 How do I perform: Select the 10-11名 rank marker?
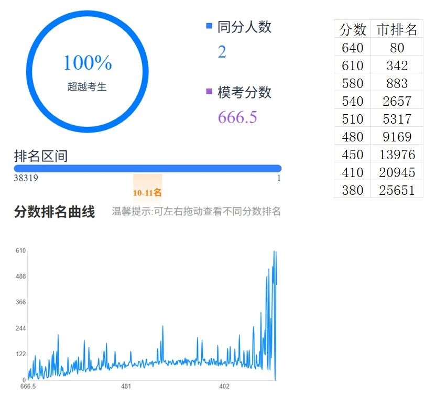[x=147, y=193]
